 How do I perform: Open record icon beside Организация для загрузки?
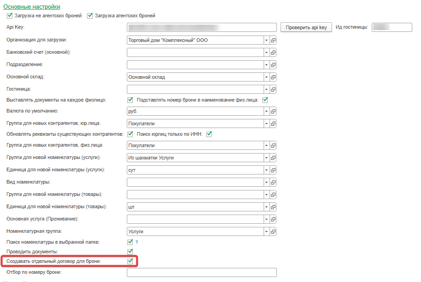(274, 40)
